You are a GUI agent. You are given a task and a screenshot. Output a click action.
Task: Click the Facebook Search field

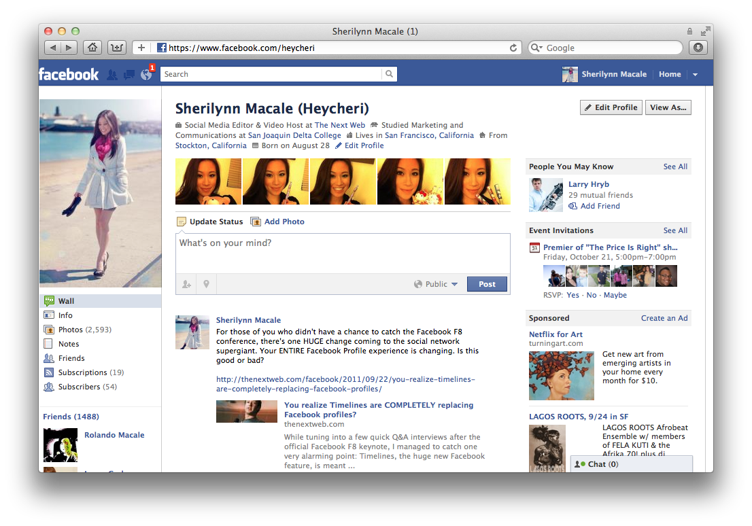271,74
